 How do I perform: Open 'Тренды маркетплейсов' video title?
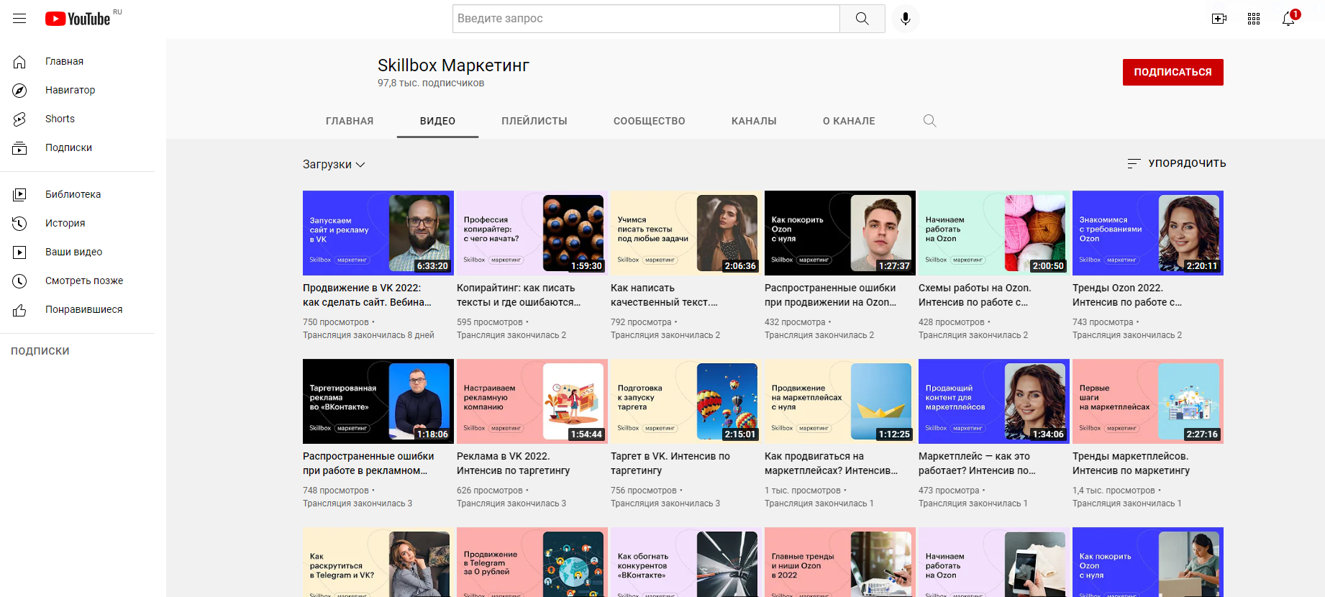tap(1132, 463)
